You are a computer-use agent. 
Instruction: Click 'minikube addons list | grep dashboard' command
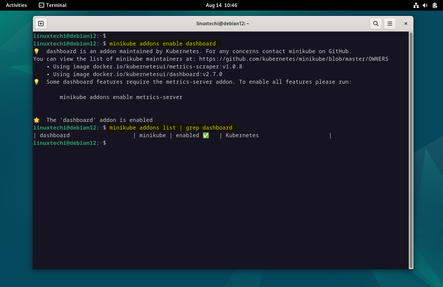coord(171,128)
